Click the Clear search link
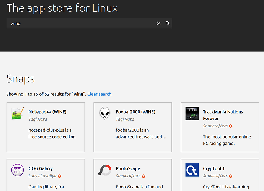This screenshot has width=264, height=191. (x=99, y=94)
